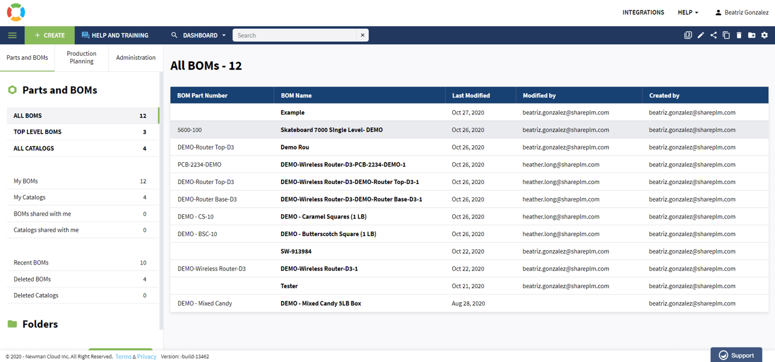The image size is (775, 362).
Task: Open the edit pencil icon in the toolbar
Action: pyautogui.click(x=701, y=35)
